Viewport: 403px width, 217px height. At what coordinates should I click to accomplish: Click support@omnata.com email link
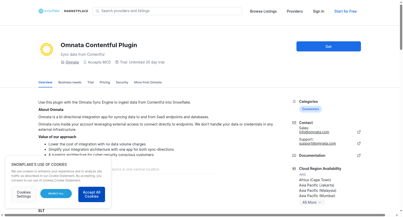pyautogui.click(x=317, y=143)
